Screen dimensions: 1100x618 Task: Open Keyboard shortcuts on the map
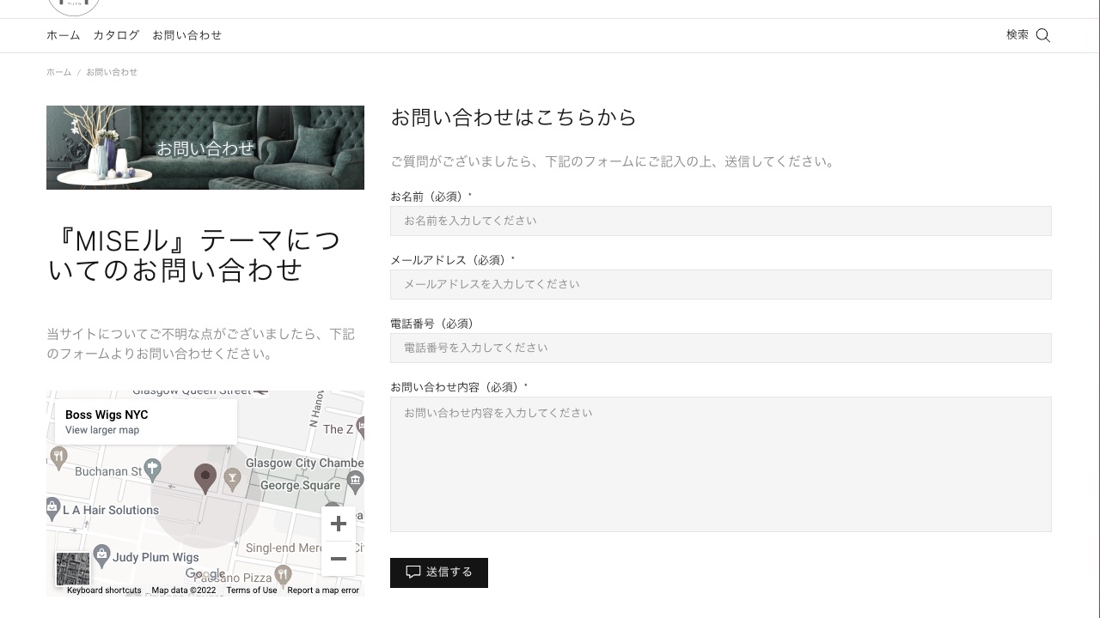(104, 591)
